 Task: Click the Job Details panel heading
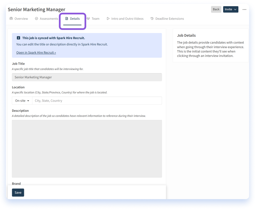coord(186,36)
